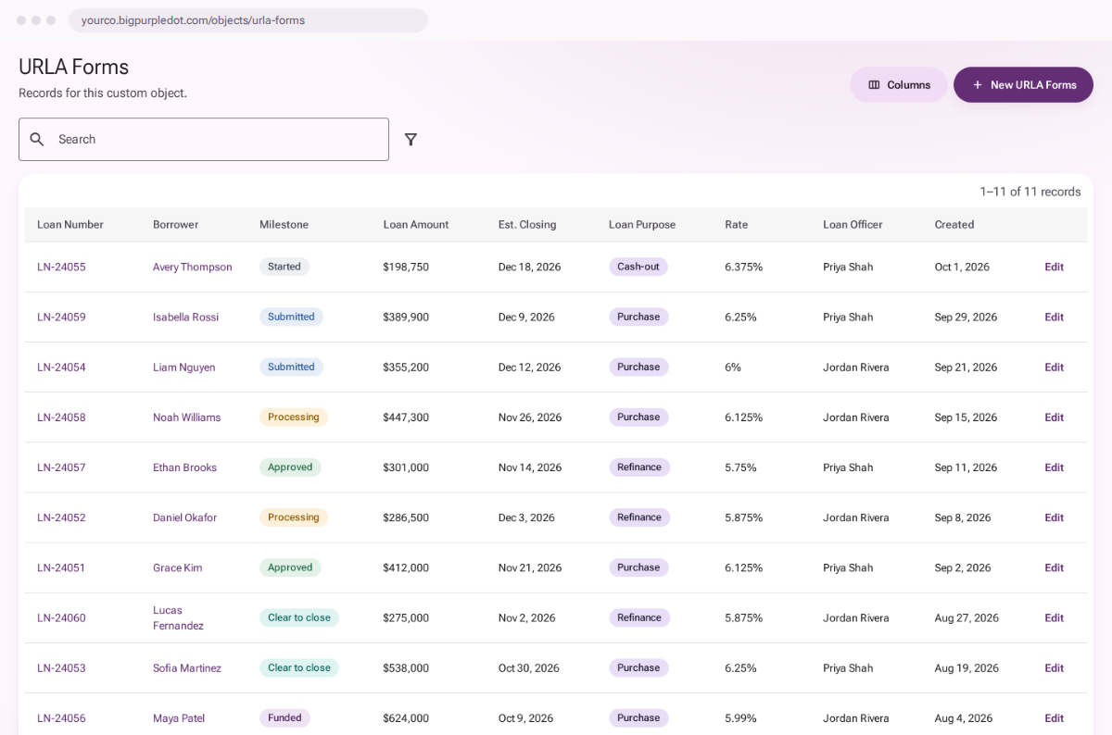Open the filter funnel icon
Image resolution: width=1112 pixels, height=735 pixels.
[x=411, y=139]
